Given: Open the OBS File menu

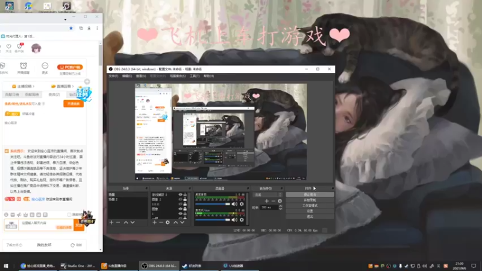Looking at the screenshot, I should (x=113, y=76).
